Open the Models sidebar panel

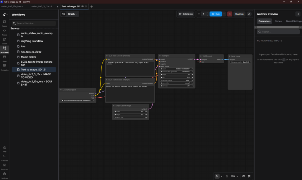4,41
